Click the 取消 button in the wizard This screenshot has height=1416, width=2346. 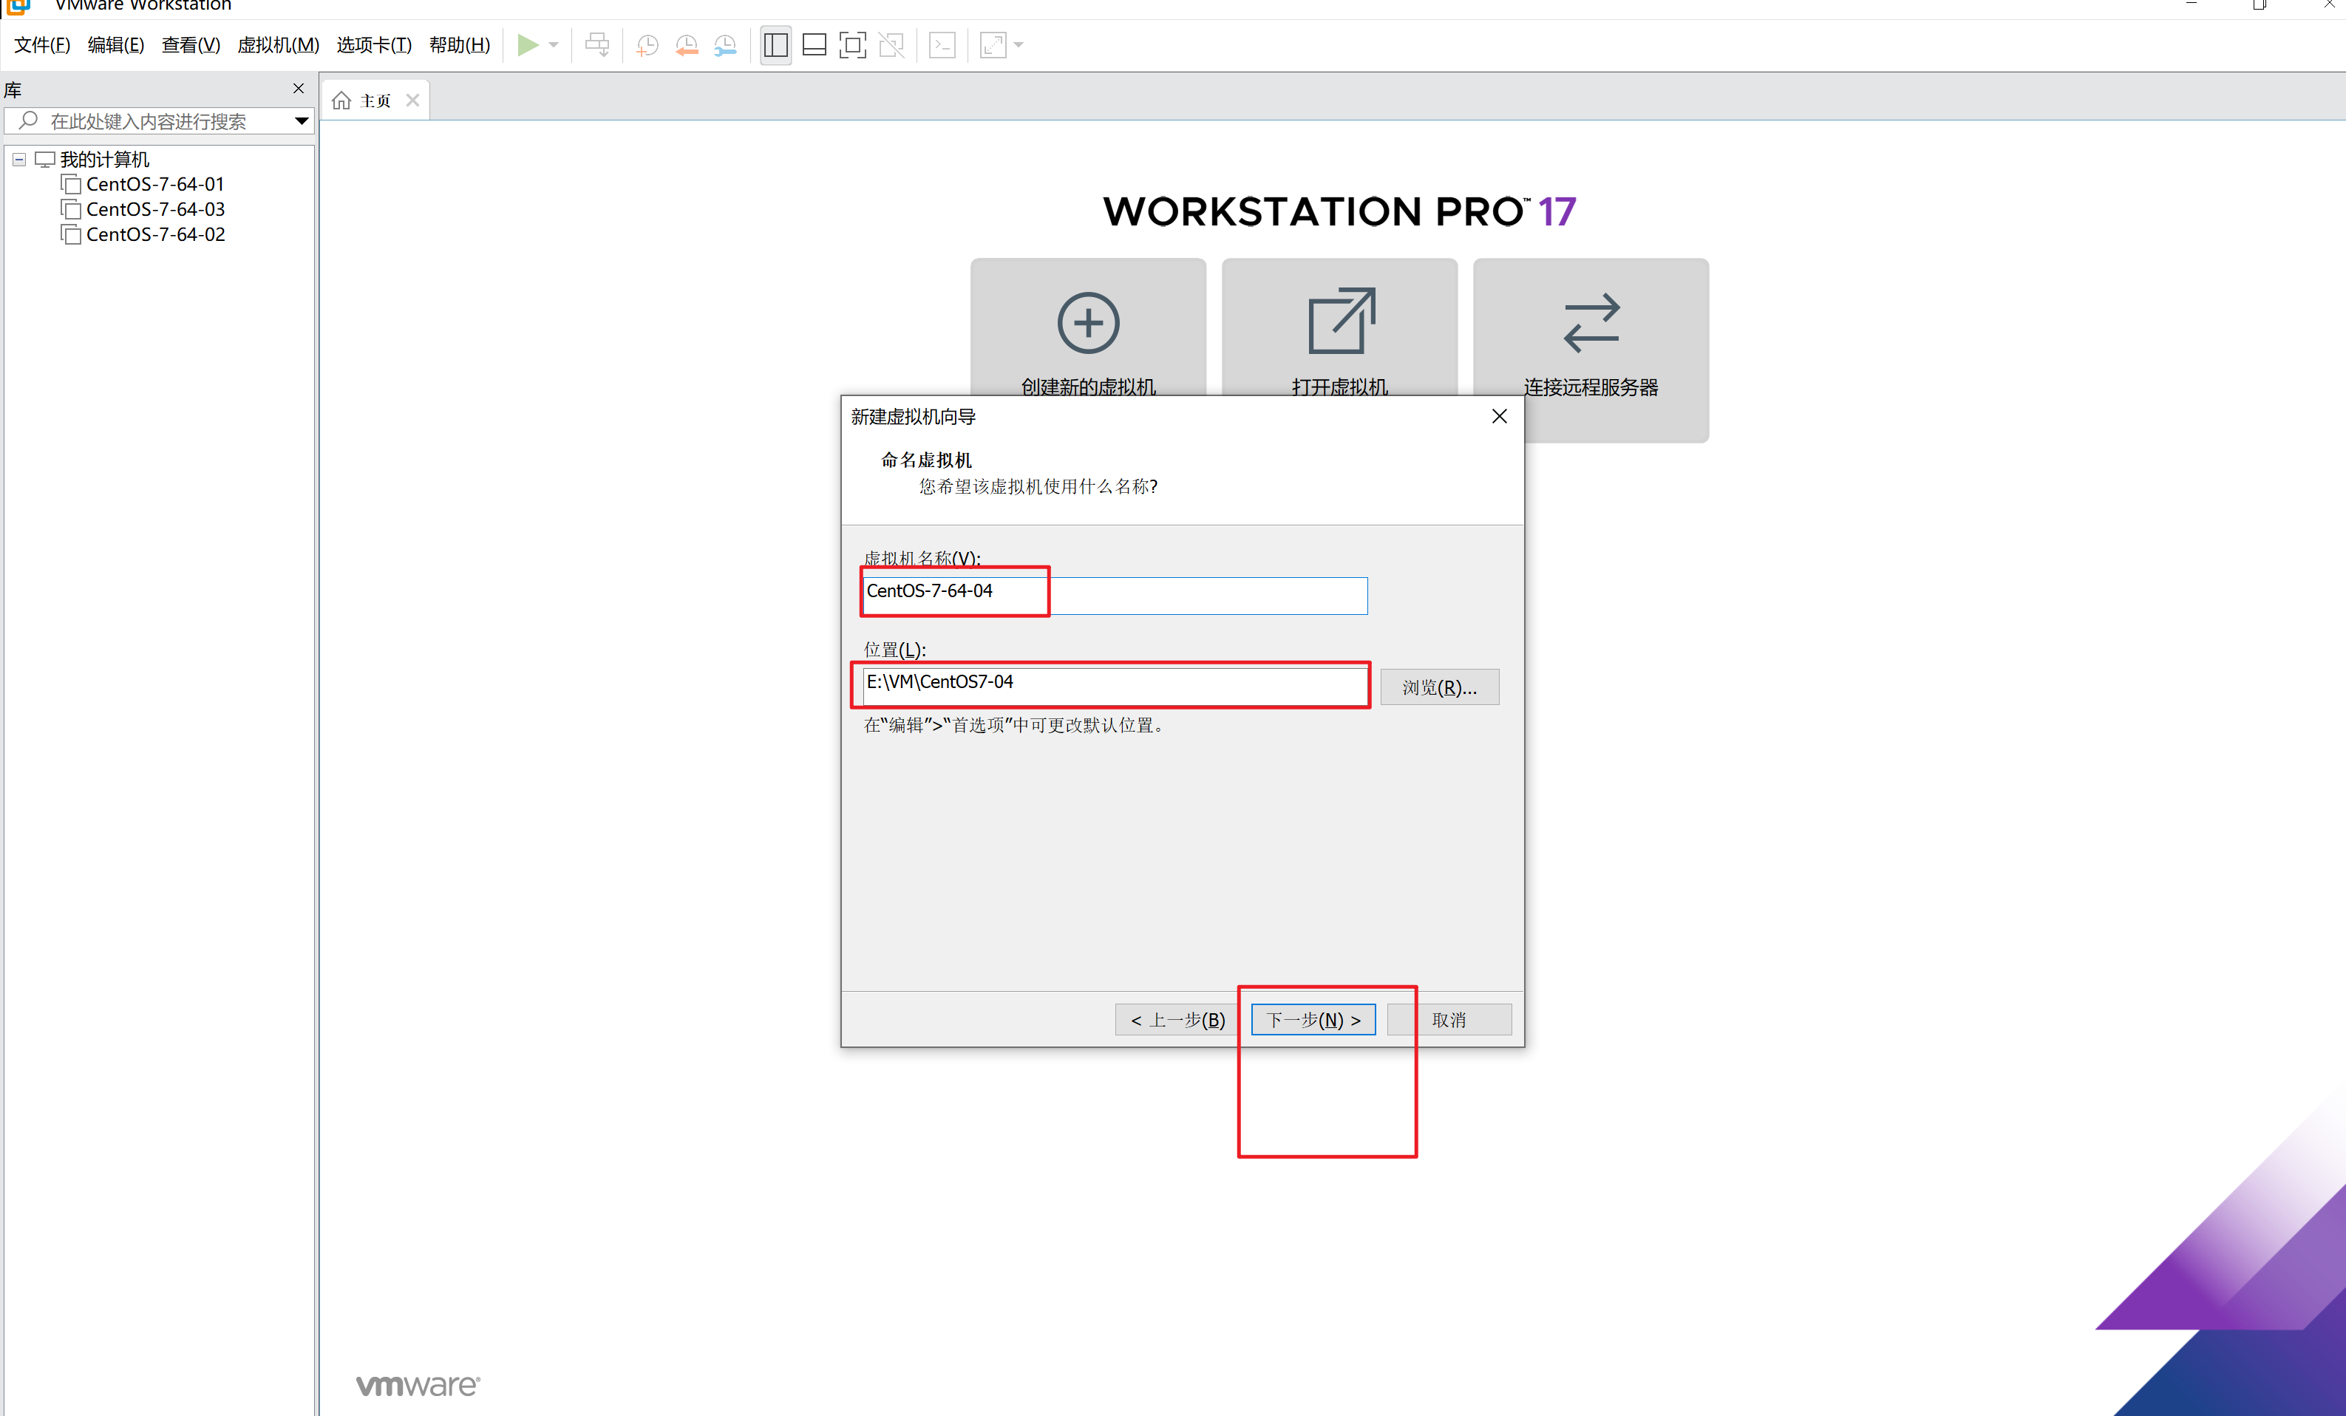1449,1019
